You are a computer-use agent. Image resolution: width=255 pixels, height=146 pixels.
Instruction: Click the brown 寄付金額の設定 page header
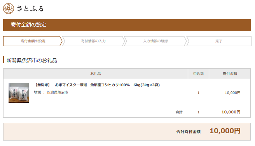pos(127,25)
